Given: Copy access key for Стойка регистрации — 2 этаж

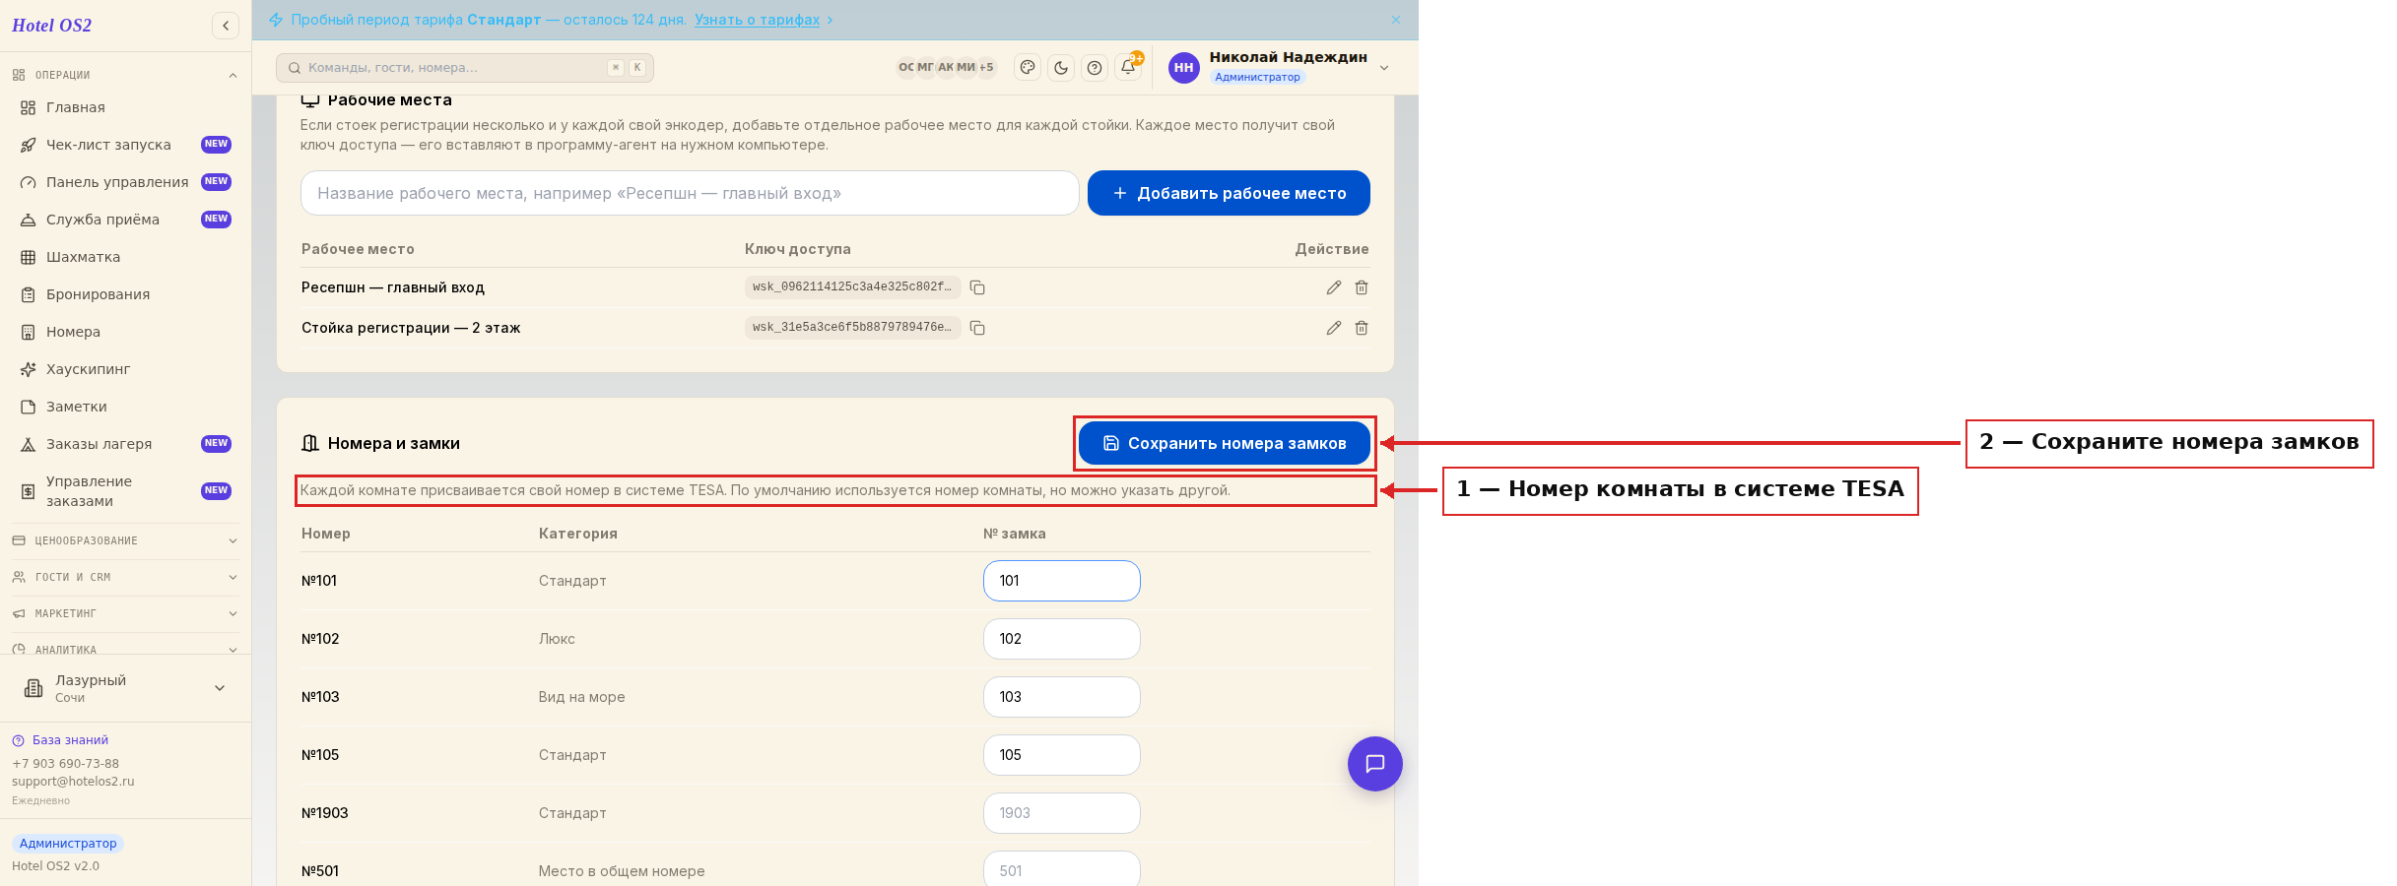Looking at the screenshot, I should click(977, 328).
